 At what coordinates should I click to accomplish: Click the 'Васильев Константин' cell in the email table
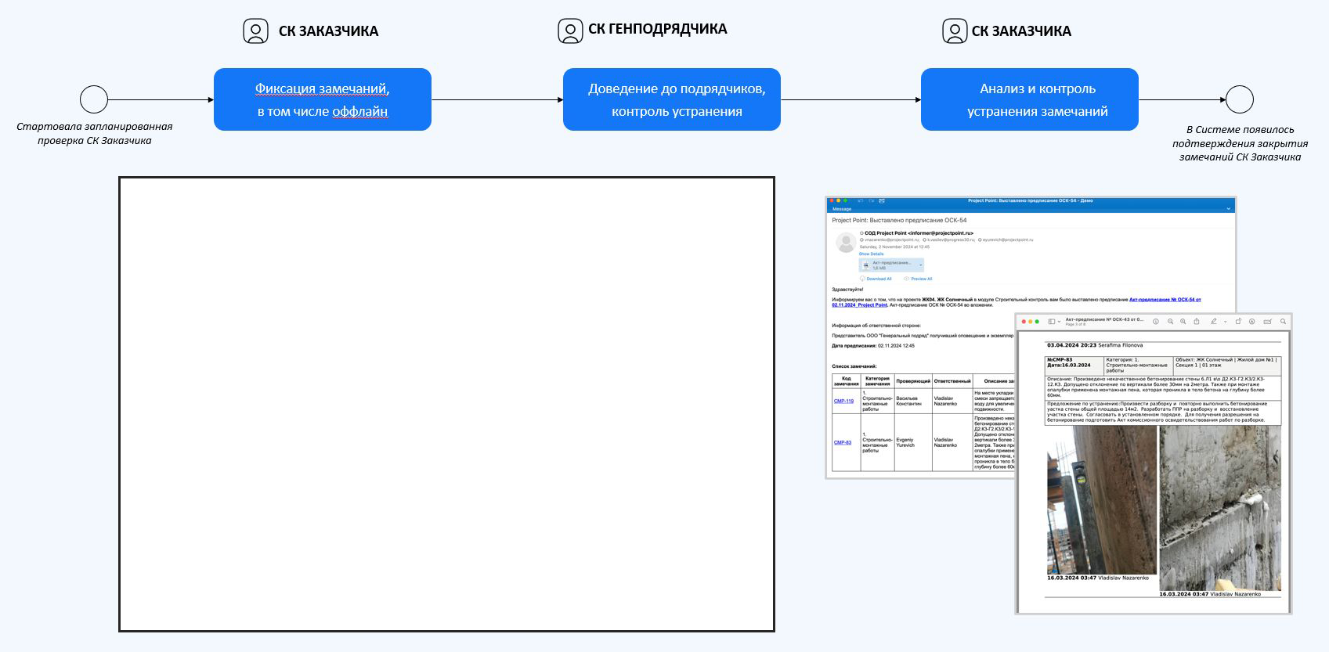(912, 401)
